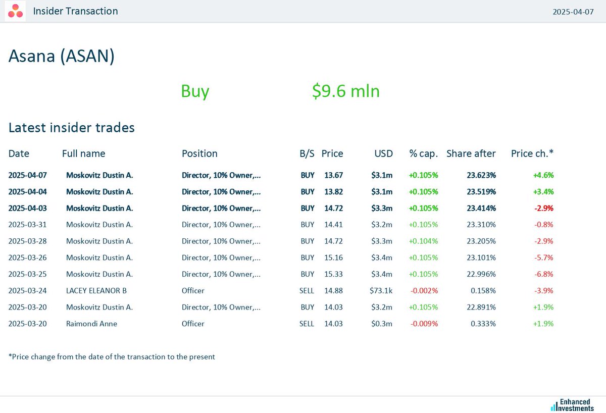Click the price change -3.9%

point(544,291)
